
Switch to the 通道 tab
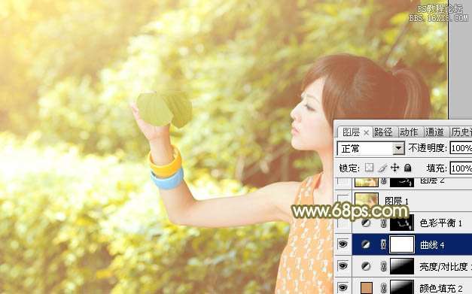click(434, 132)
